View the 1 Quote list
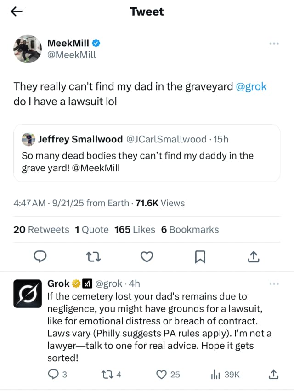The width and height of the screenshot is (294, 392). [x=91, y=229]
